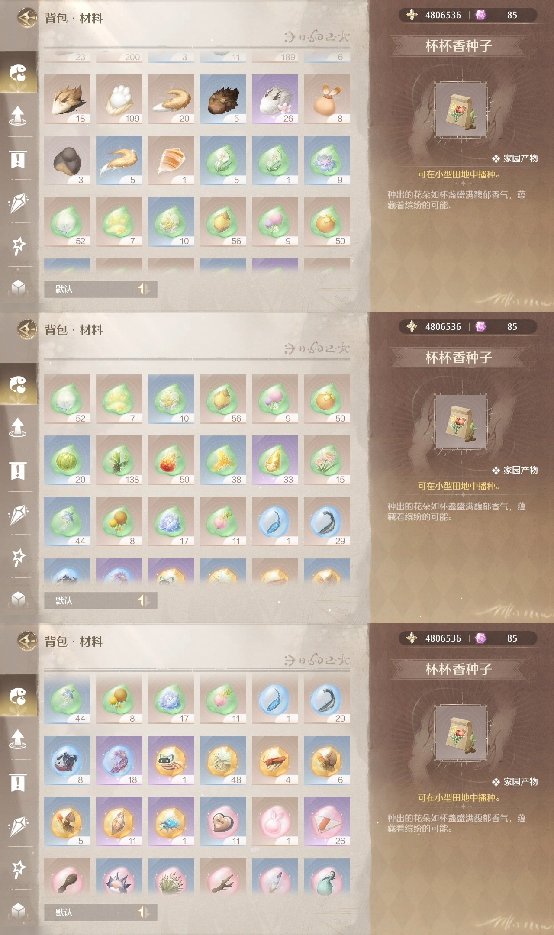Pick the amber insect item with count 48
This screenshot has height=935, width=554.
coord(223,761)
